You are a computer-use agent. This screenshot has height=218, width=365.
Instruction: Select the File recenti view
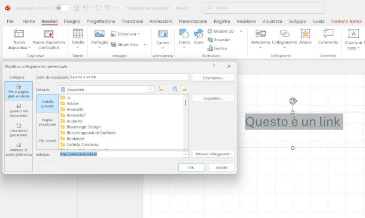tap(47, 140)
